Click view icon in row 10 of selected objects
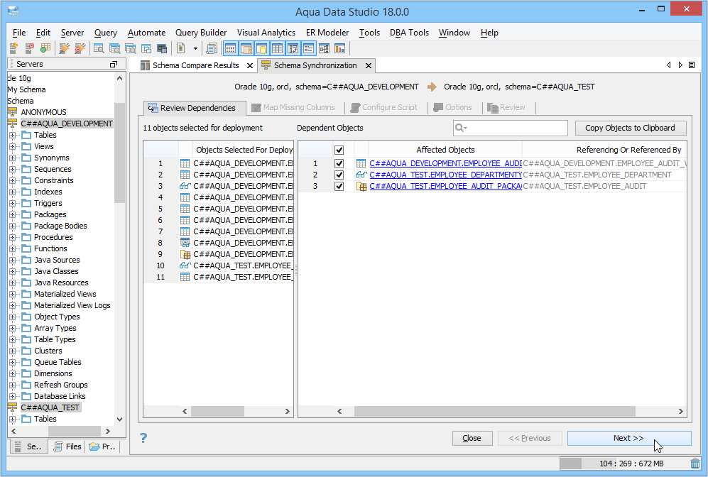This screenshot has height=477, width=708. 185,265
